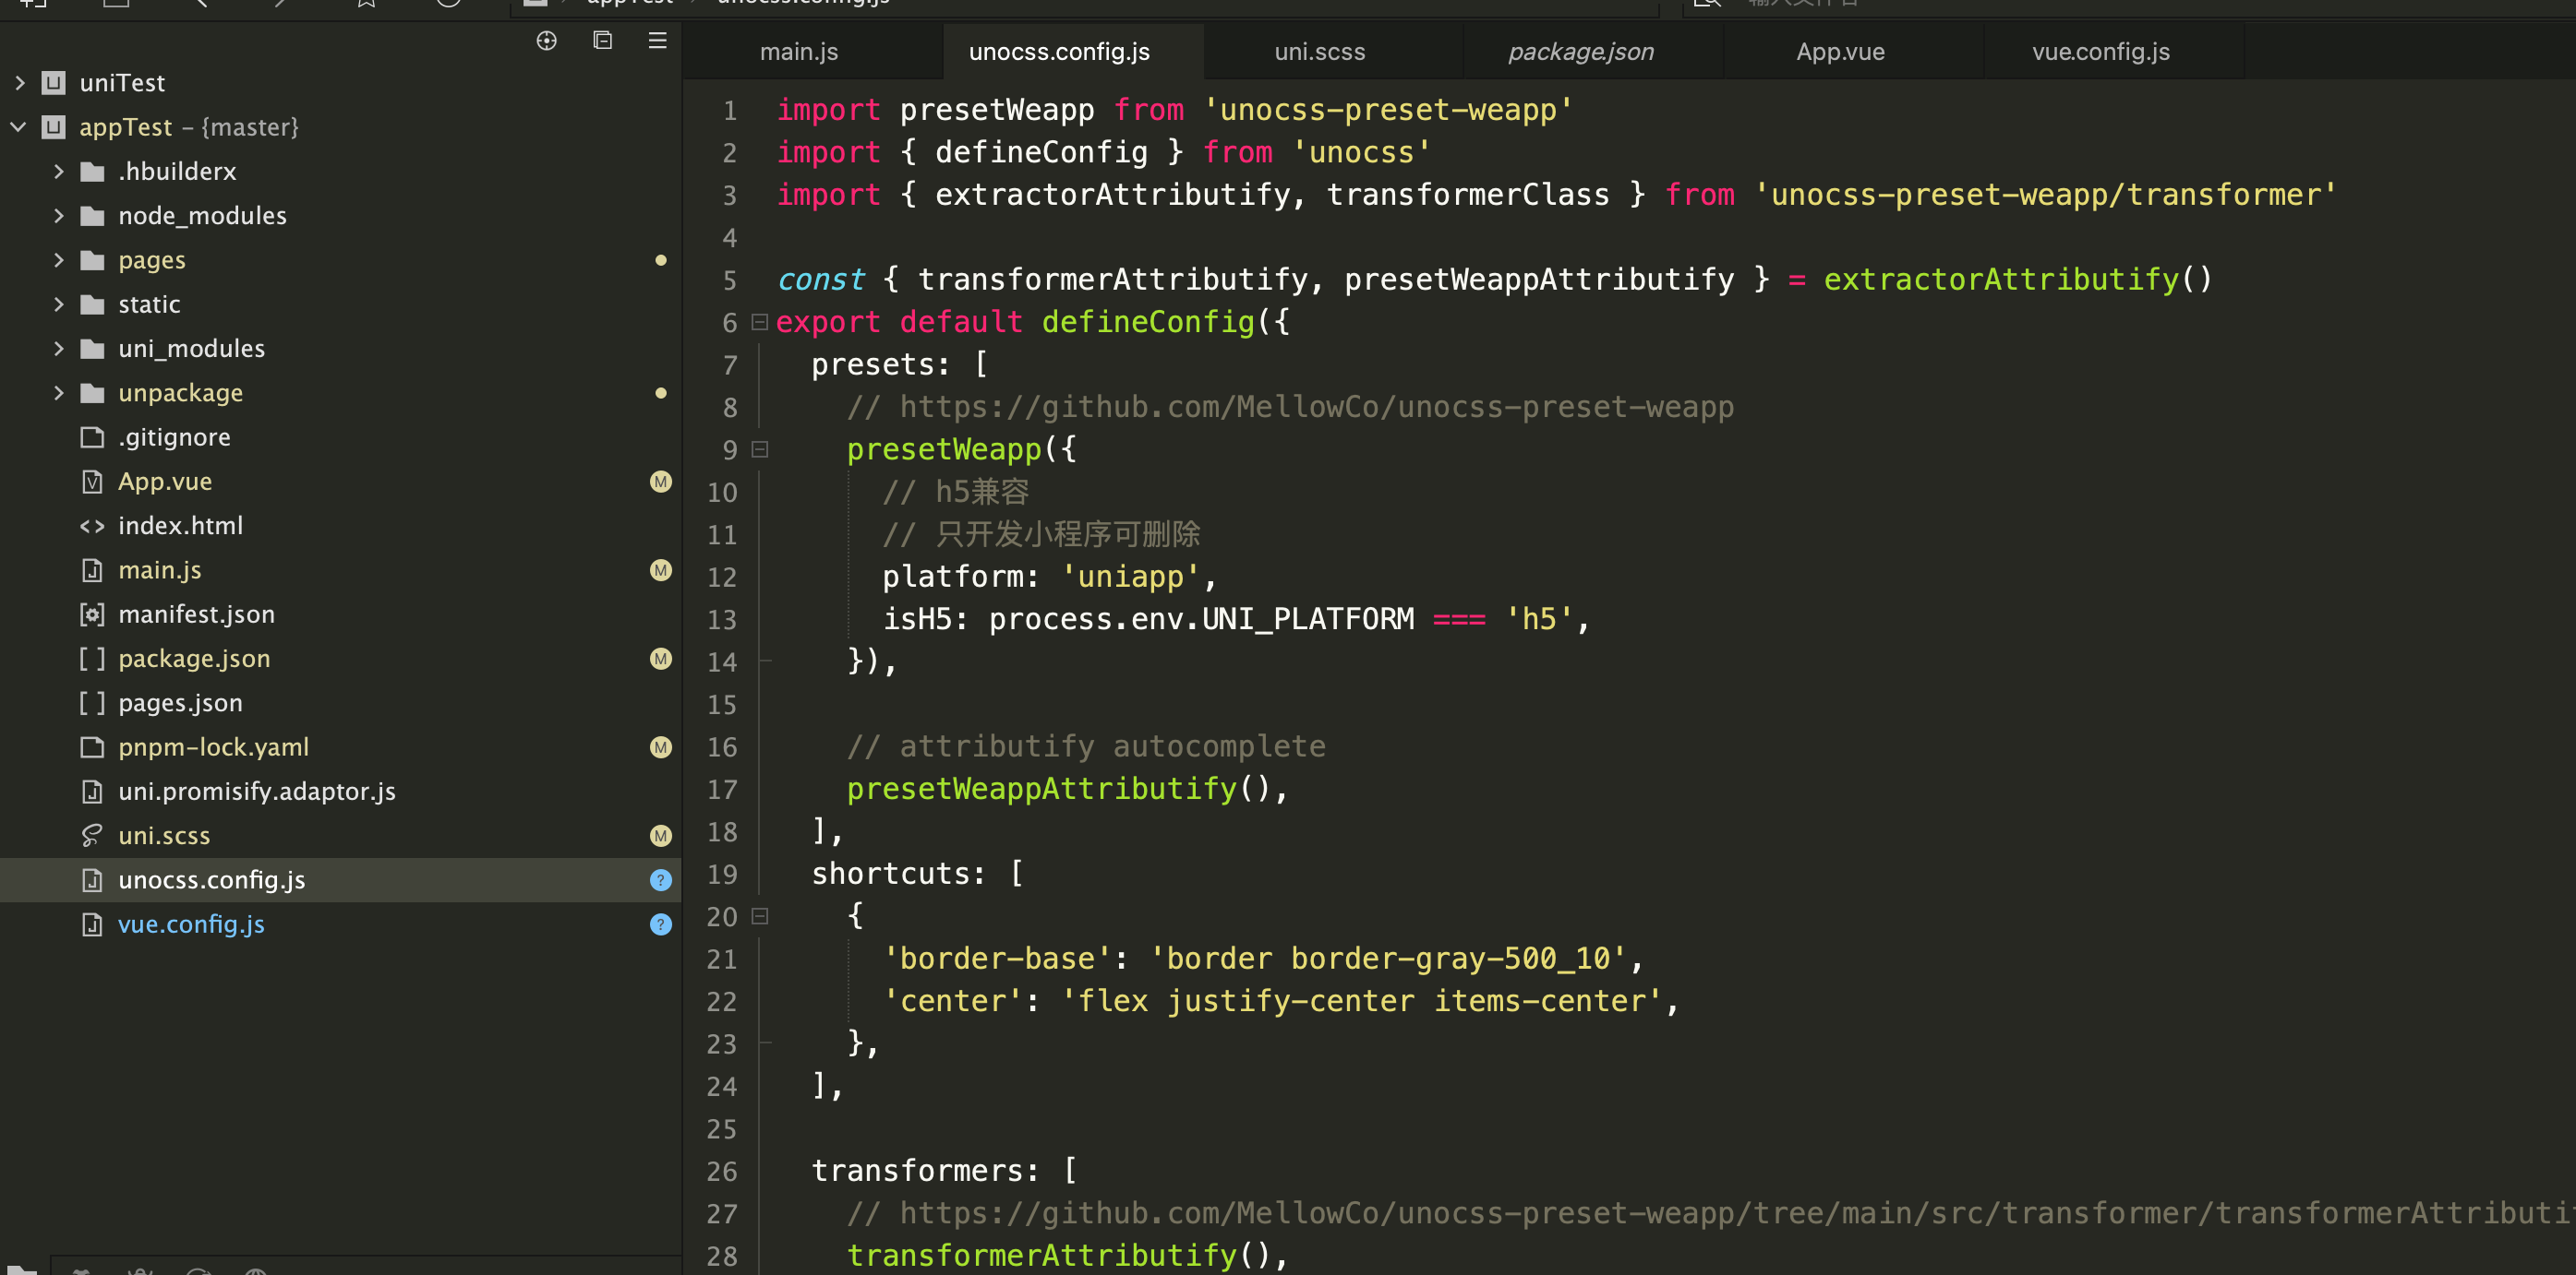The image size is (2576, 1275).
Task: Collapse the appTest project tree
Action: [x=18, y=127]
